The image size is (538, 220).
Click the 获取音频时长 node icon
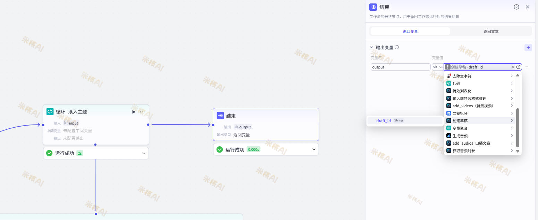pos(449,150)
